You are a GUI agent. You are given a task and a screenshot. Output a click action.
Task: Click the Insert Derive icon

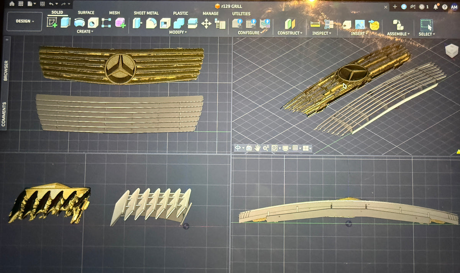346,25
